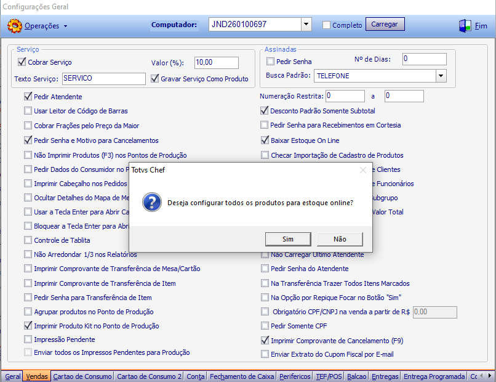The height and width of the screenshot is (382, 496).
Task: Switch to the Geral tab
Action: pos(13,376)
